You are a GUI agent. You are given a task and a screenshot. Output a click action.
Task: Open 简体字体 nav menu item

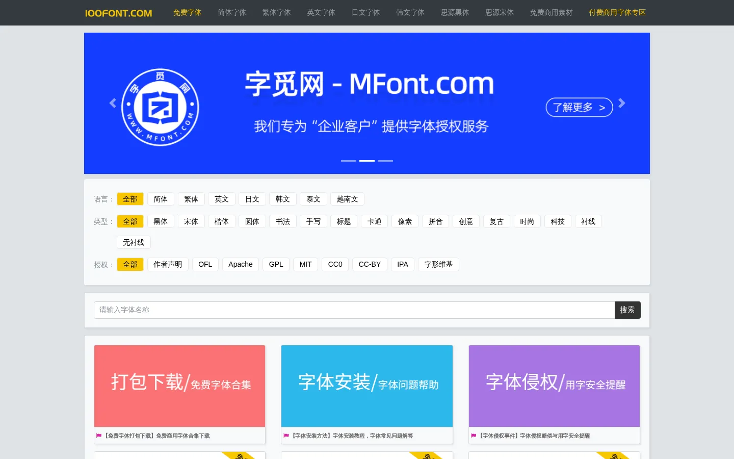click(x=232, y=13)
